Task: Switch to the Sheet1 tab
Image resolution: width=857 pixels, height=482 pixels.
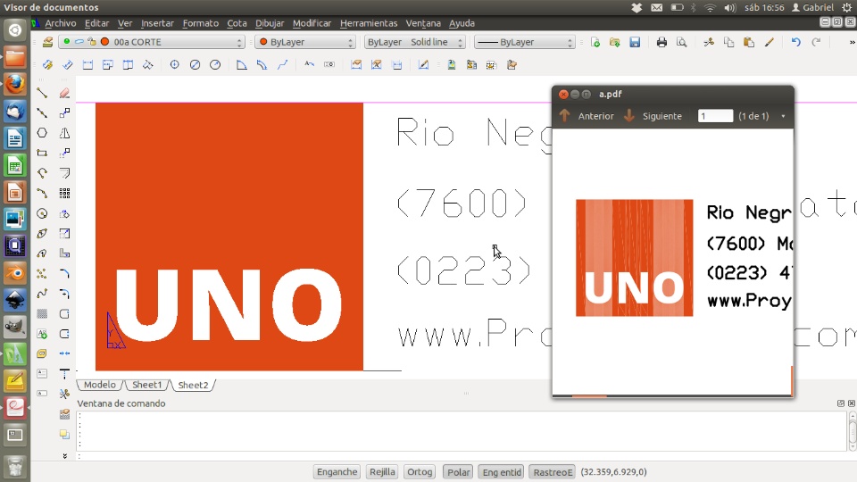Action: pos(146,385)
